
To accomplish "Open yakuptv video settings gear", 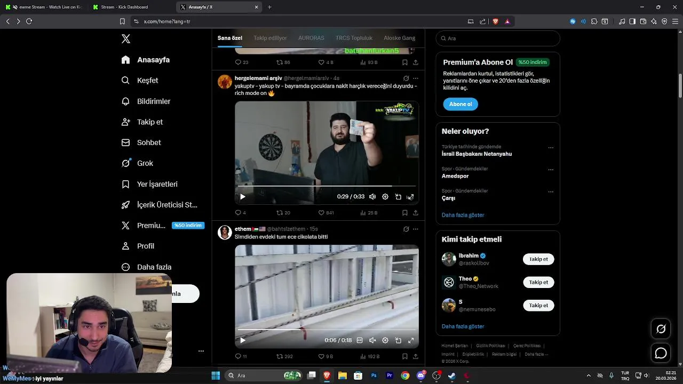I will tap(385, 197).
